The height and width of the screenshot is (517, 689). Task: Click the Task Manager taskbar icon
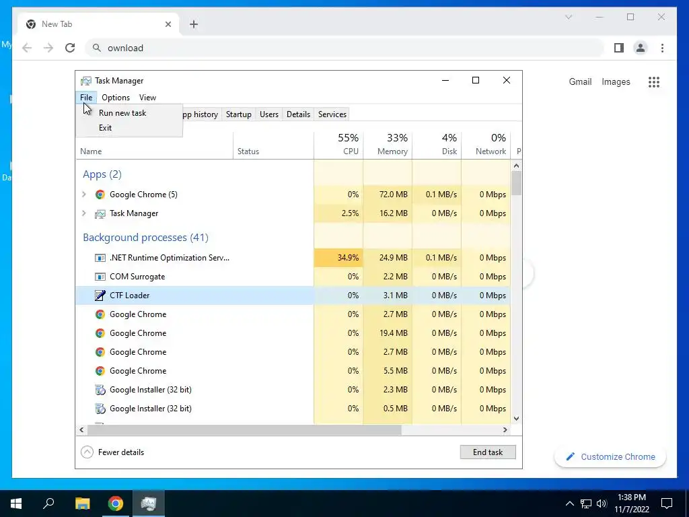click(x=149, y=504)
